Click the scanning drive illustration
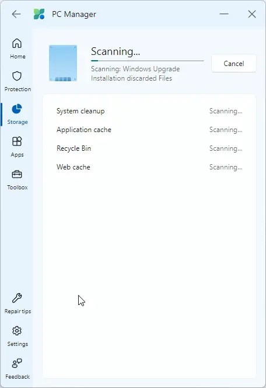This screenshot has height=388, width=266. coord(63,63)
